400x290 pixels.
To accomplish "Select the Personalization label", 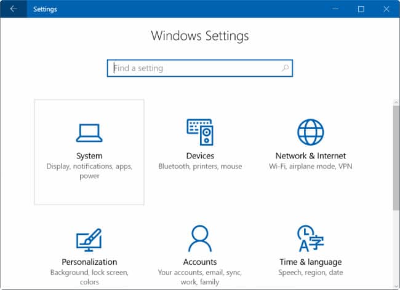I will (x=89, y=262).
